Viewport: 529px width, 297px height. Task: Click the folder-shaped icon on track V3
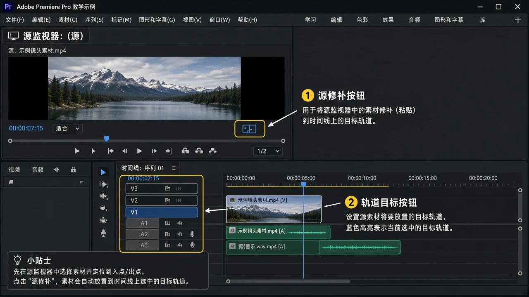[x=168, y=189]
